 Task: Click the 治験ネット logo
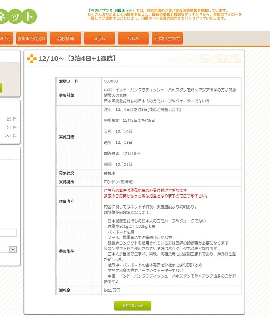pyautogui.click(x=18, y=16)
